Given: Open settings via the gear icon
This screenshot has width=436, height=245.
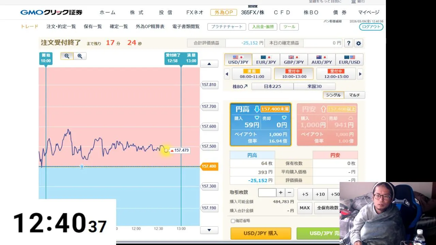Looking at the screenshot, I should pyautogui.click(x=358, y=43).
